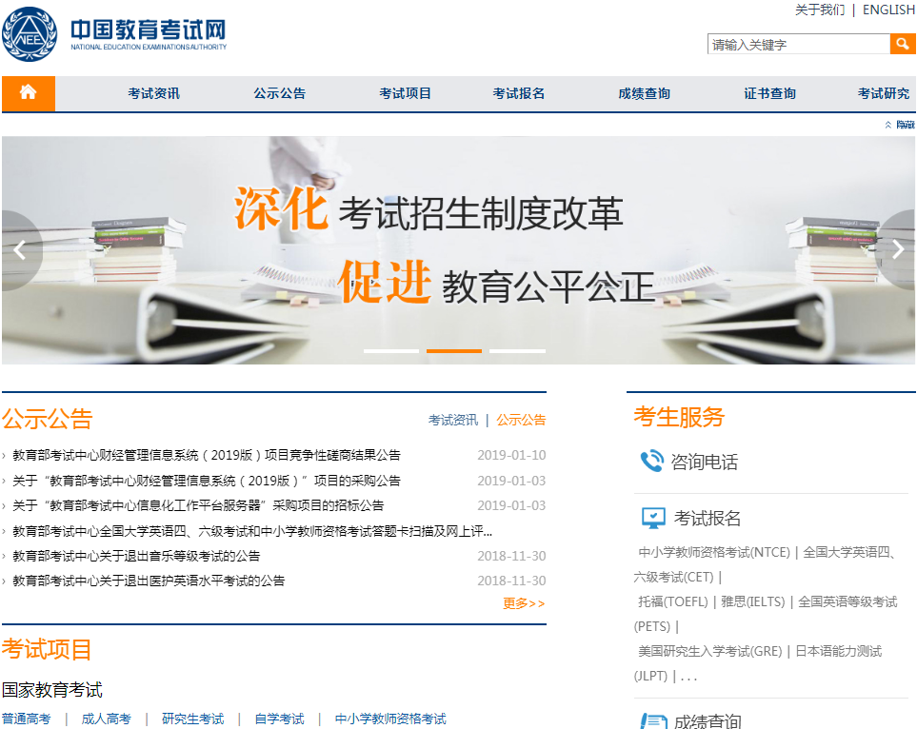Click the phone icon beside 咨询电话
Viewport: 917px width, 729px height.
pos(651,463)
